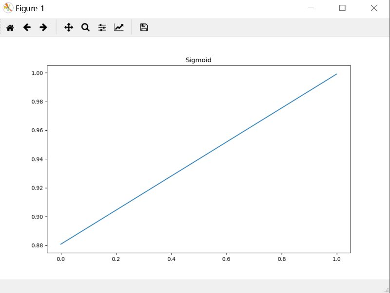Open the figure options editor
Viewport: 390px width, 293px height.
118,28
